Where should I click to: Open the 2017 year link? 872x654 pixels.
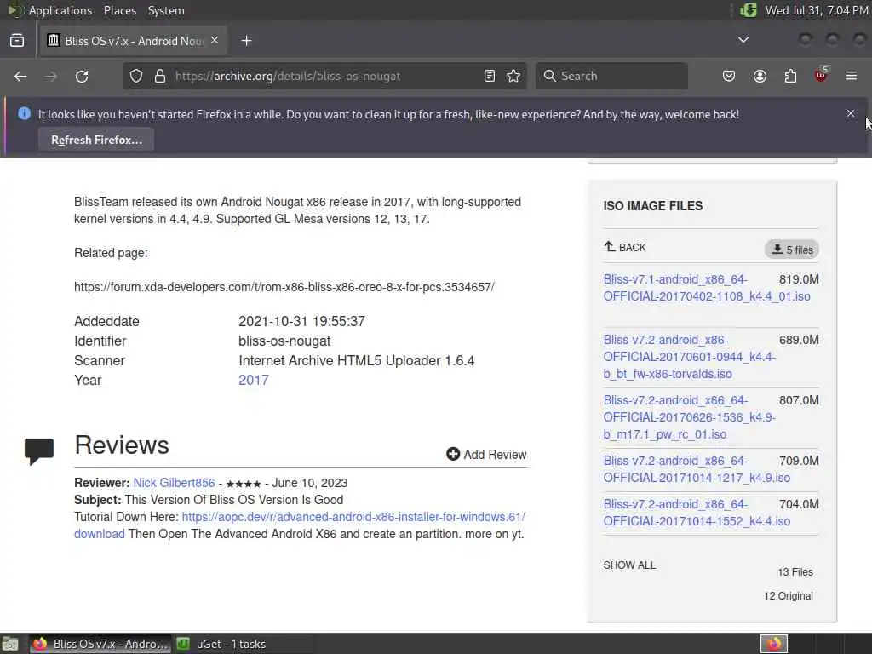(x=254, y=381)
